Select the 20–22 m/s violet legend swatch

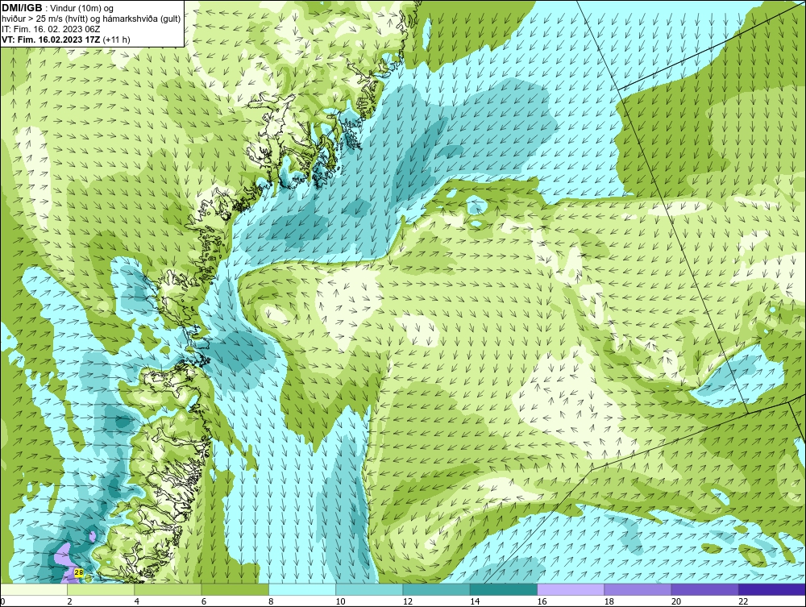704,589
